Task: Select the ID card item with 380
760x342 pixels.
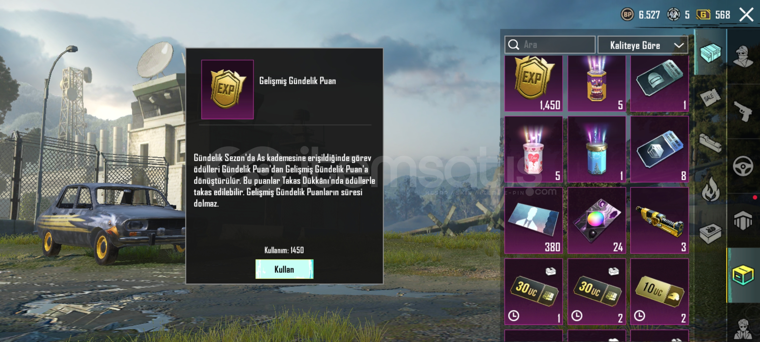Action: tap(534, 220)
